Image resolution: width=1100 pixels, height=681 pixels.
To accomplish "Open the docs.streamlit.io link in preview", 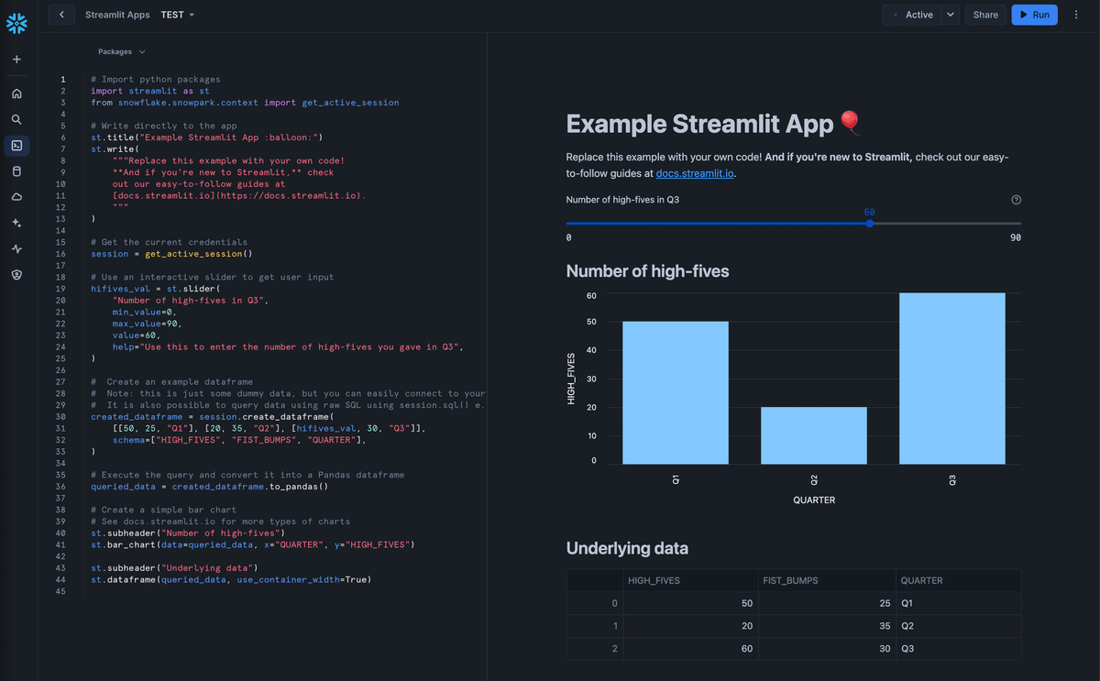I will 695,172.
